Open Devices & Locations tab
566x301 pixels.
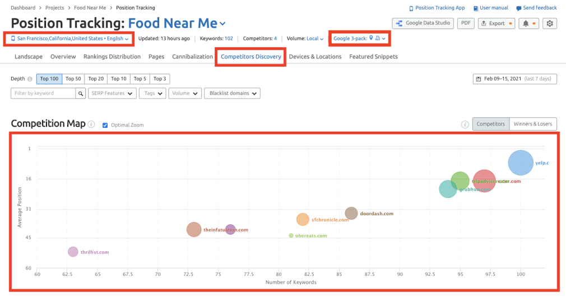[315, 57]
